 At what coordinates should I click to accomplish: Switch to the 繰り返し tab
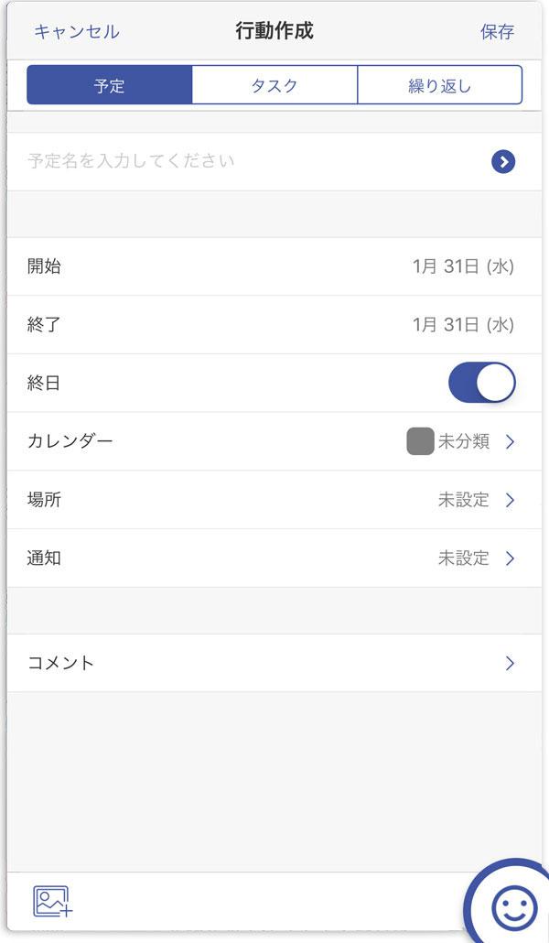point(439,85)
